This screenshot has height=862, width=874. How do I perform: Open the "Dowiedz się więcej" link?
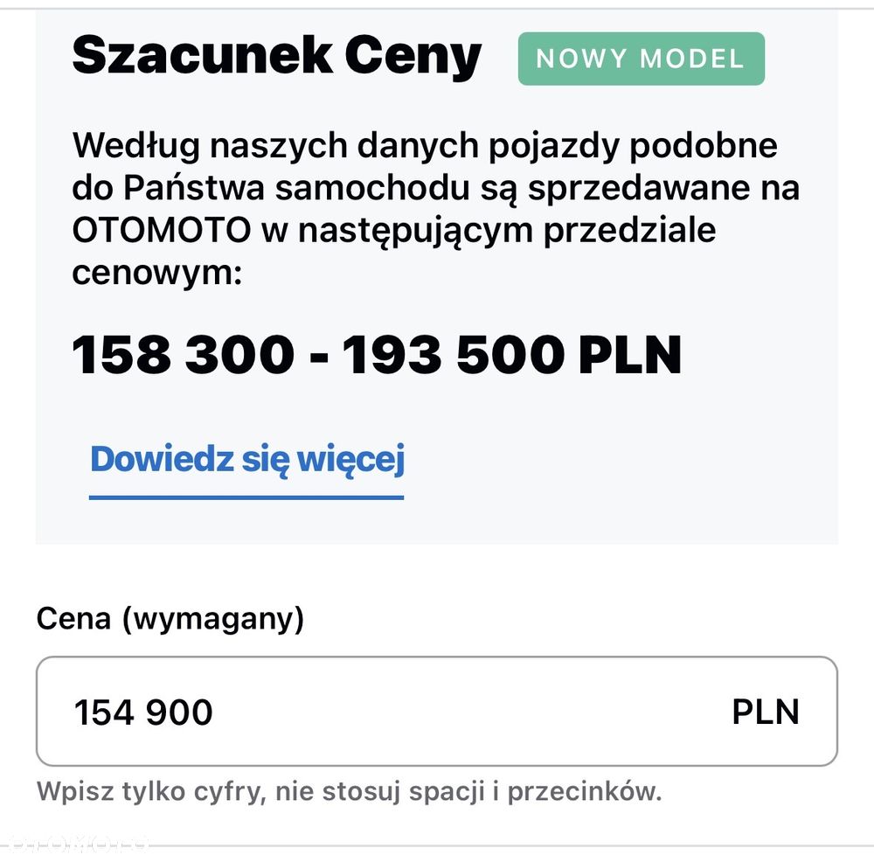click(246, 460)
